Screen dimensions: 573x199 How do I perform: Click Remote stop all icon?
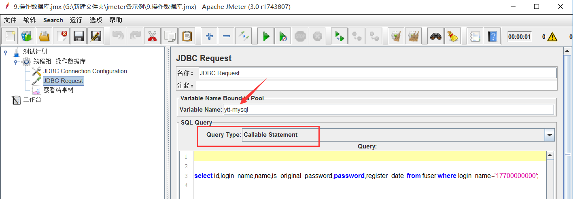click(357, 36)
